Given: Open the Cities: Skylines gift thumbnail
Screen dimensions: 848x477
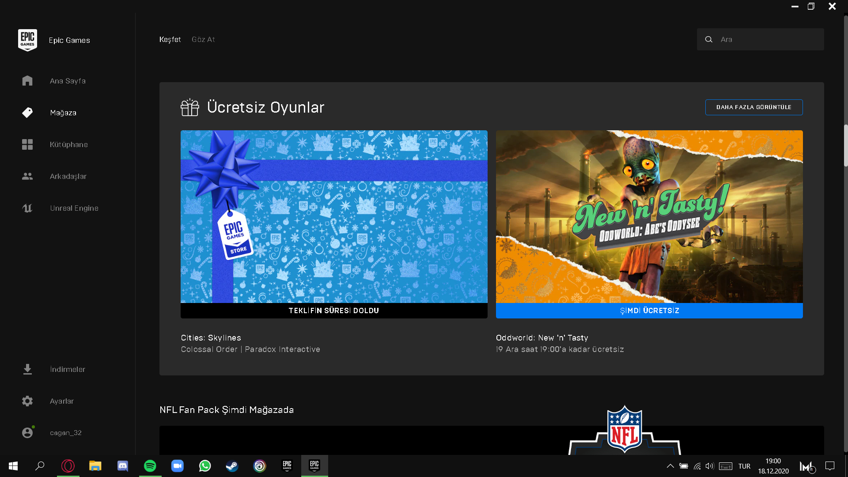Looking at the screenshot, I should [x=334, y=216].
